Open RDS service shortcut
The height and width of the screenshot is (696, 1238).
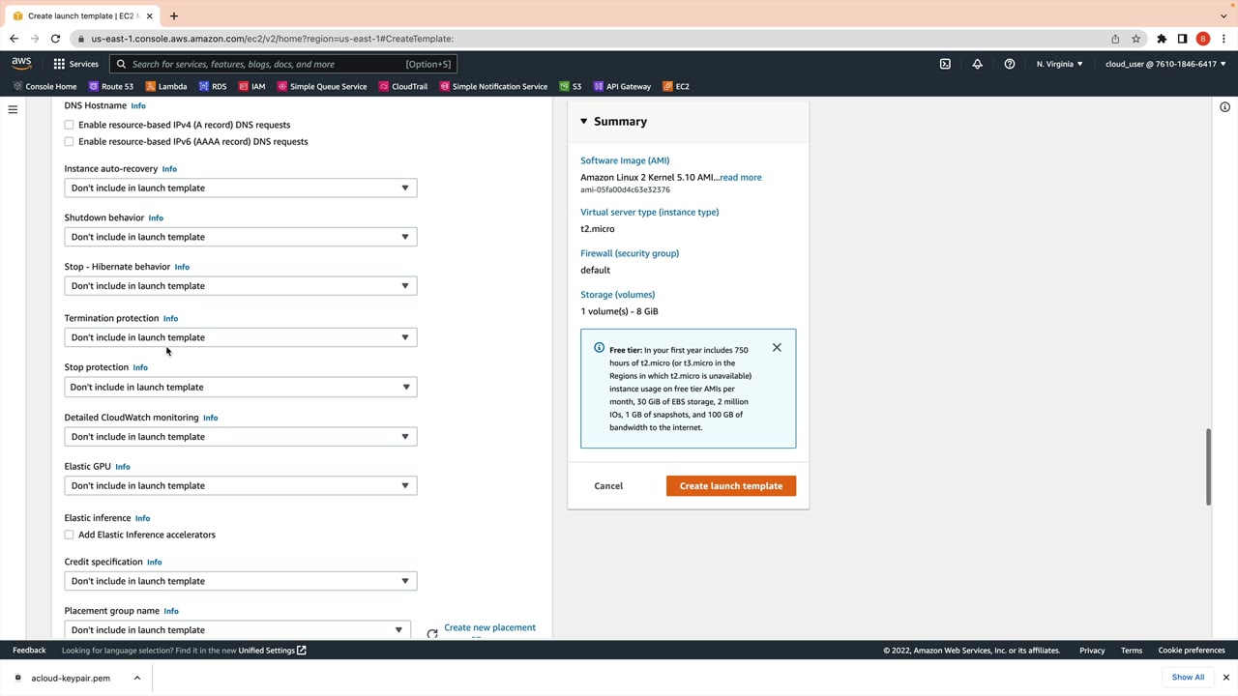coord(212,86)
